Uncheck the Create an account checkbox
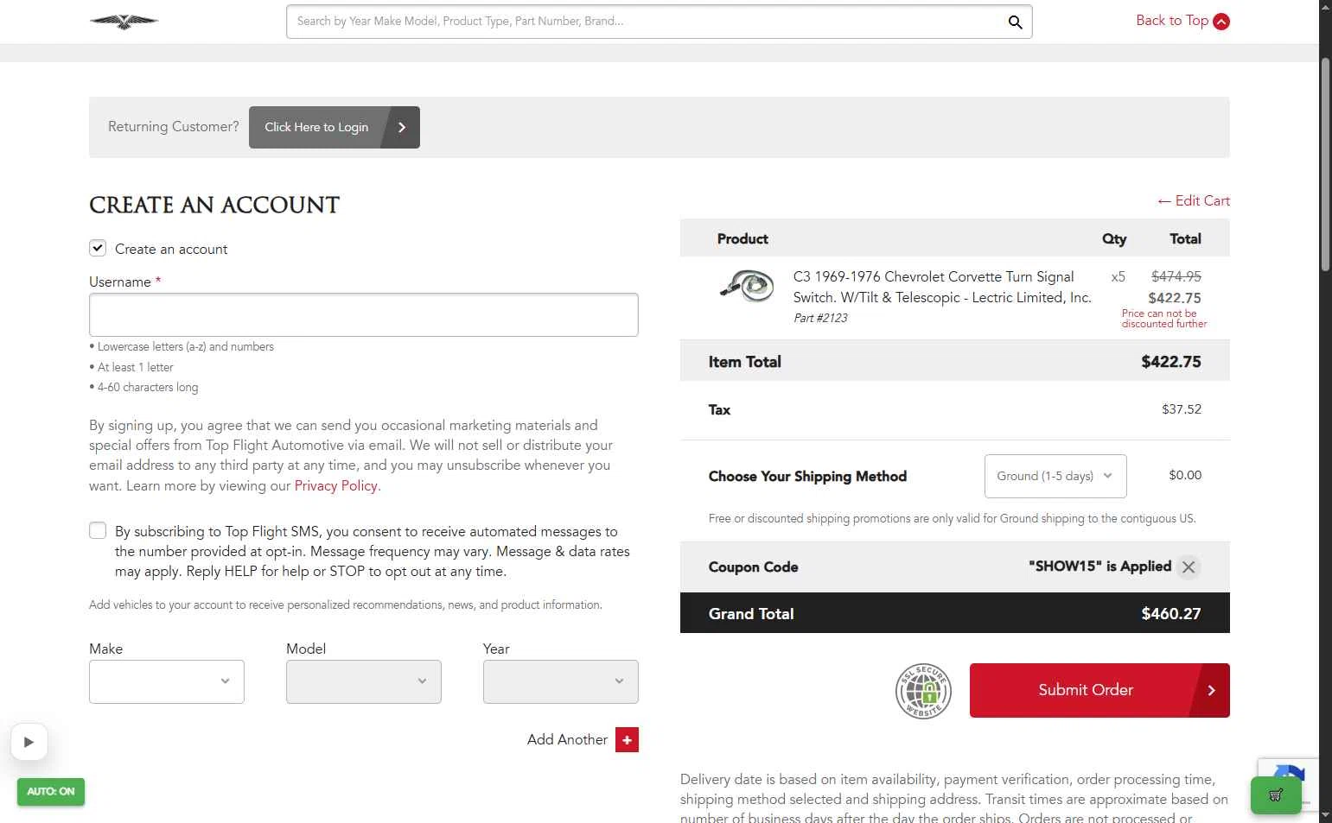The height and width of the screenshot is (823, 1332). 98,248
